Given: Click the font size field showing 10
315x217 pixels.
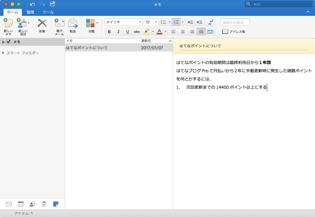Looking at the screenshot, I should [149, 22].
